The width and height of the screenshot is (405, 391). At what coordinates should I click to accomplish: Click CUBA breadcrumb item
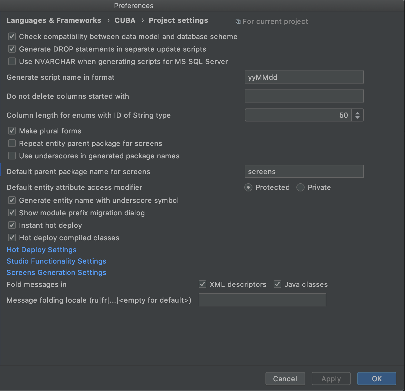(125, 20)
